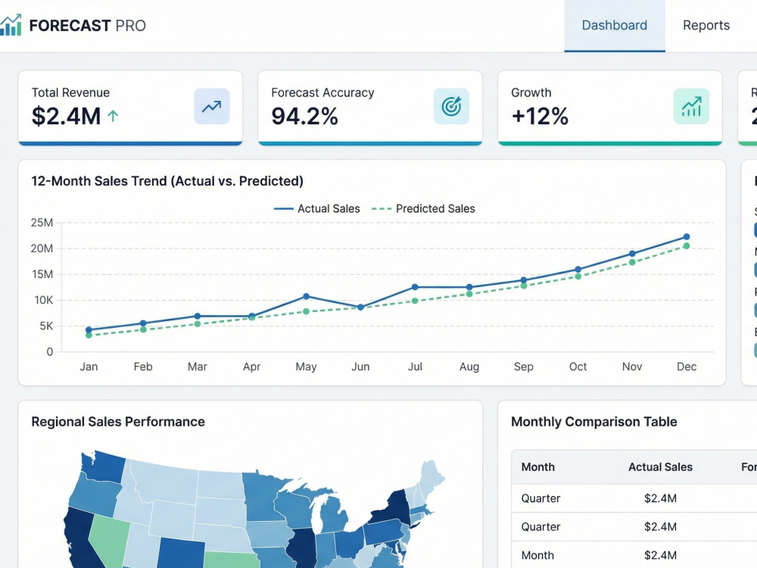The image size is (757, 568).
Task: Click the Actual Sales column header
Action: pyautogui.click(x=660, y=467)
